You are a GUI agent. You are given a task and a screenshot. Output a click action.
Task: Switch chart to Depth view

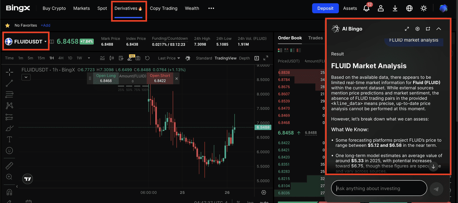[244, 58]
